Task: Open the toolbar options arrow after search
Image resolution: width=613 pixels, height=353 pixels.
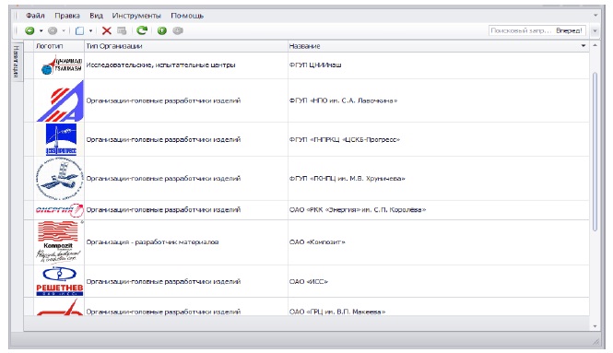Action: pos(595,31)
